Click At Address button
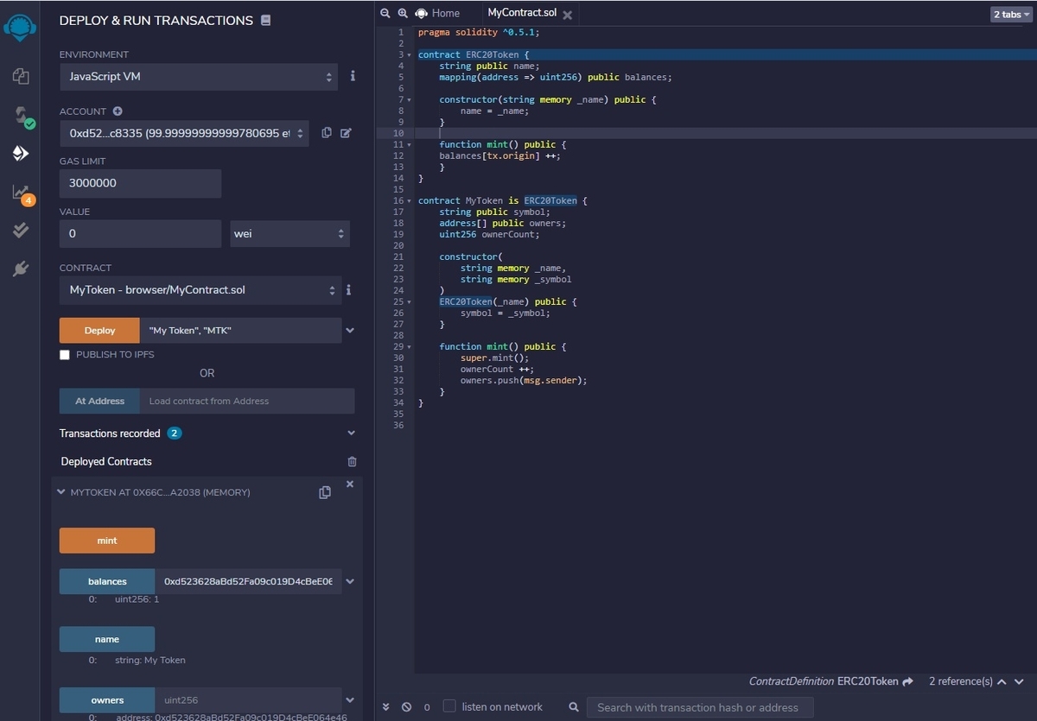The height and width of the screenshot is (721, 1037). pyautogui.click(x=99, y=401)
